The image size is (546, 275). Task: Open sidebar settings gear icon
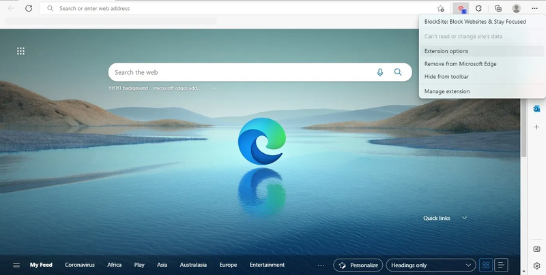tap(536, 266)
